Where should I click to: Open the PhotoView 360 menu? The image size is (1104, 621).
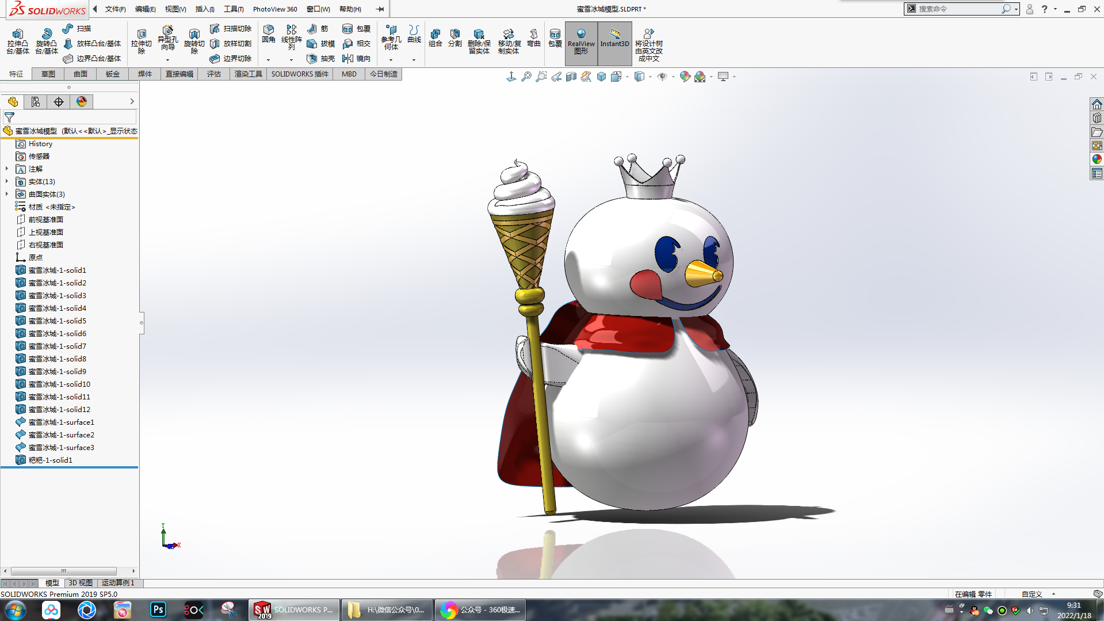(275, 9)
